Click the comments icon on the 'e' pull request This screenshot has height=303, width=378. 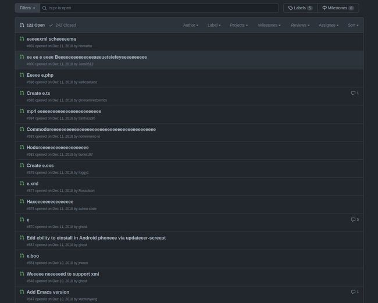point(353,220)
